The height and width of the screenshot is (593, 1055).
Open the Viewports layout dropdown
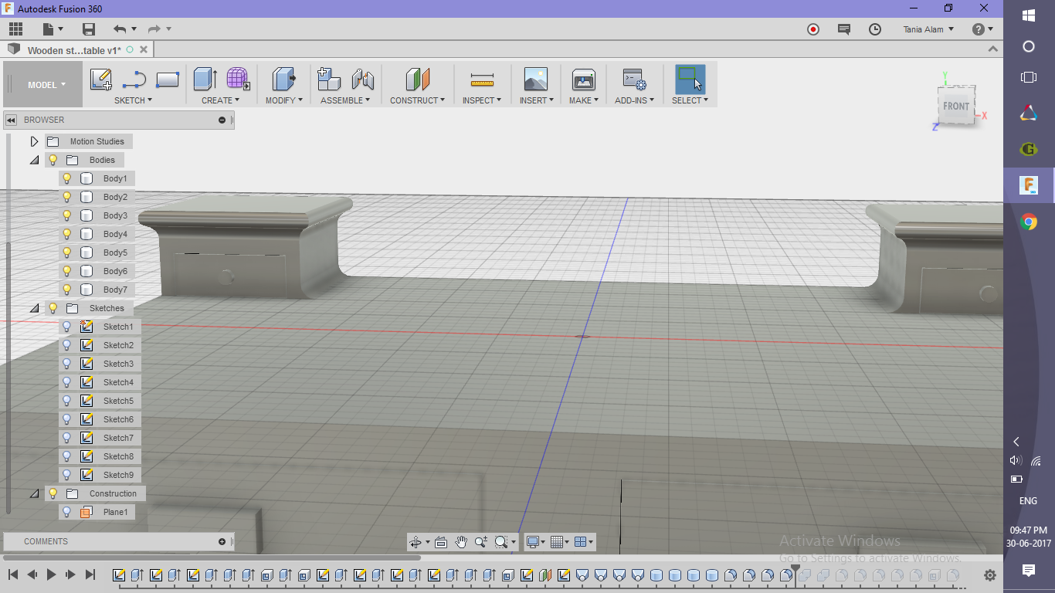tap(585, 542)
